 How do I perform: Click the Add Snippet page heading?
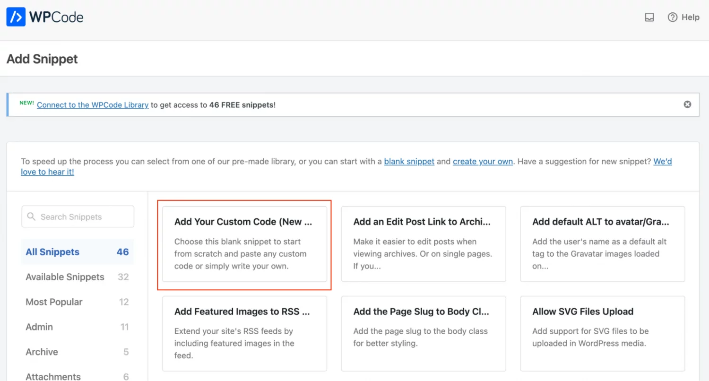[42, 59]
